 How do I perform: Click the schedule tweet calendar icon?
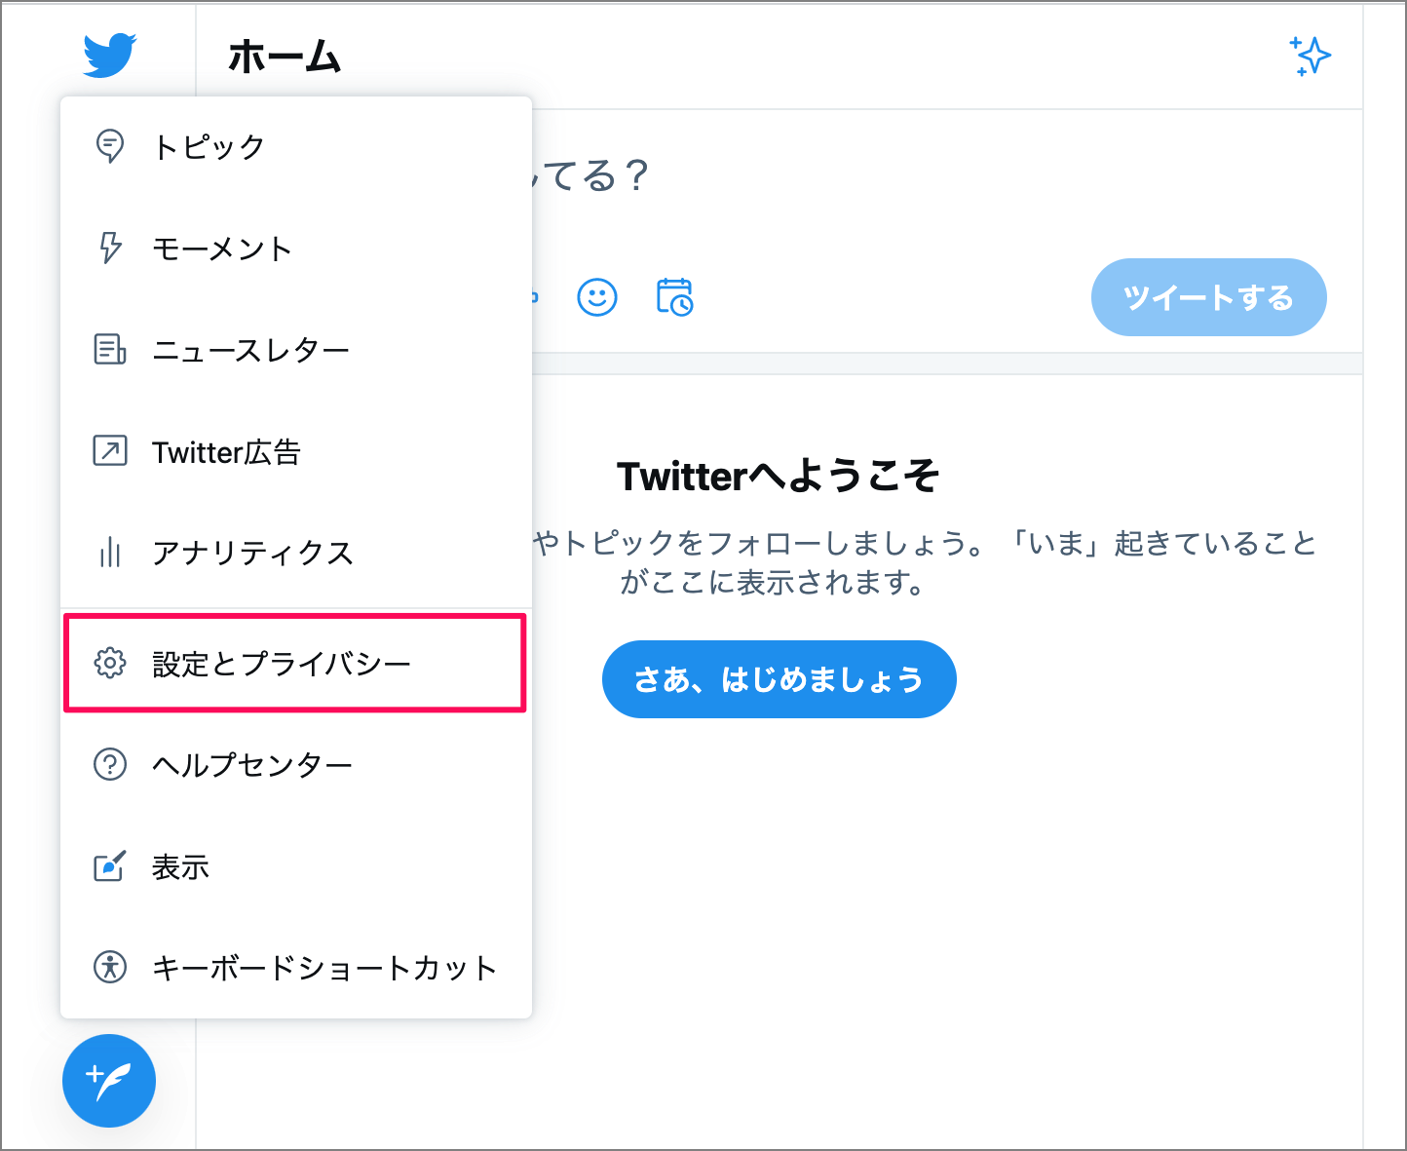click(675, 298)
